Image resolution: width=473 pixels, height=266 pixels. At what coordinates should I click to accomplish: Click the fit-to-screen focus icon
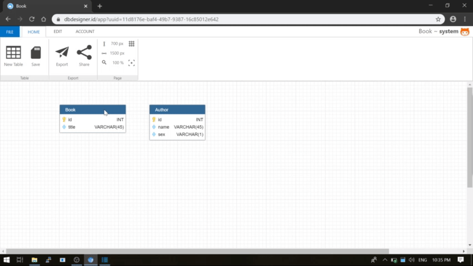[132, 63]
